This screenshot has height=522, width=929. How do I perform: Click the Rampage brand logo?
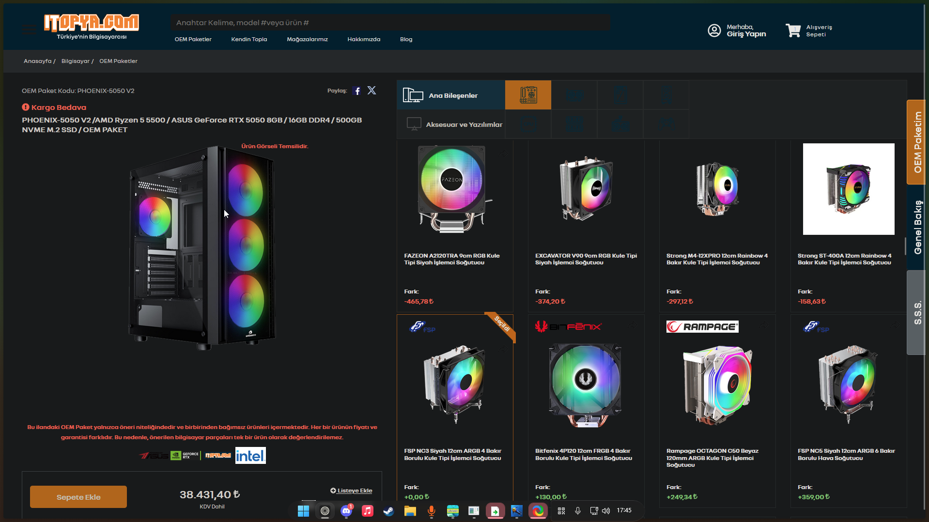point(702,327)
